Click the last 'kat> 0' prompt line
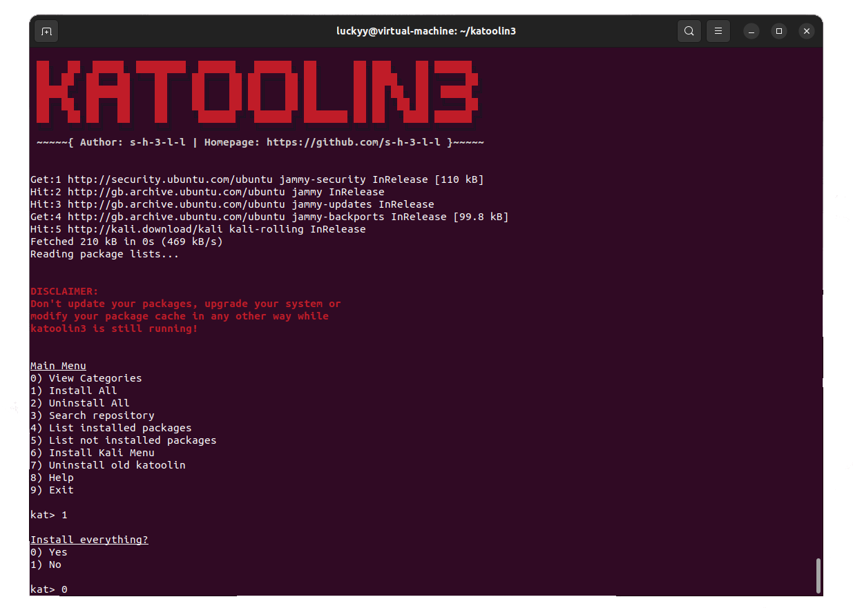The height and width of the screenshot is (608, 853). point(49,589)
